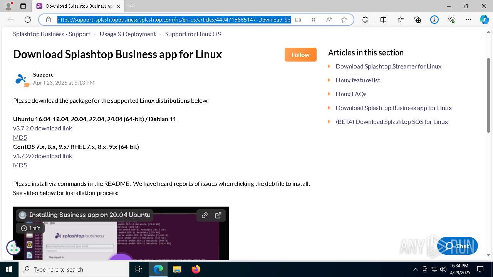
Task: Click the CentOS v3.7.2.0 download link
Action: (x=42, y=156)
